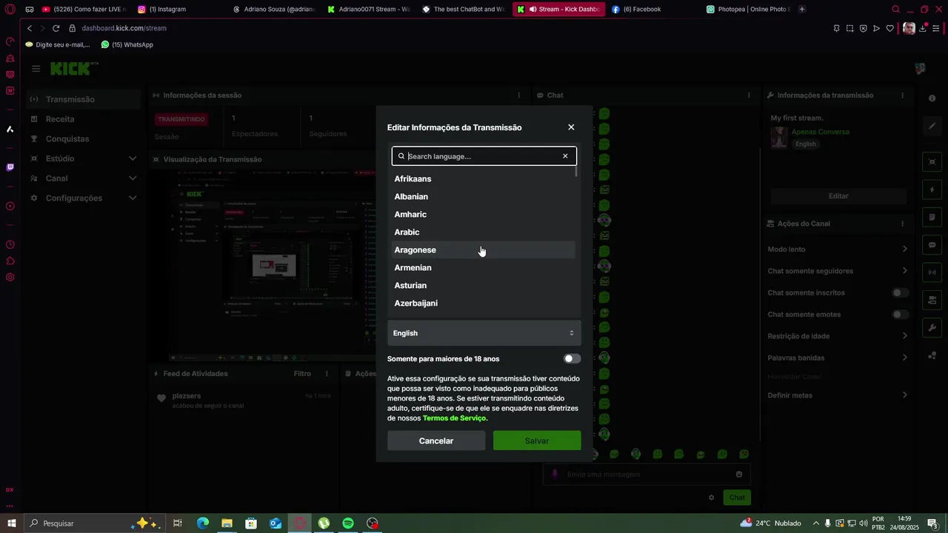The image size is (948, 533).
Task: Open the channel avatar menu in Kick header
Action: tap(920, 69)
